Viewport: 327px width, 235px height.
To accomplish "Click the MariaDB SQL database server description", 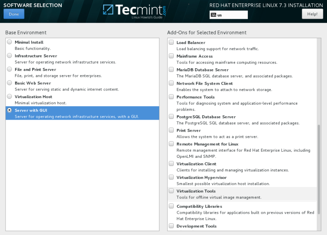I will pos(234,76).
